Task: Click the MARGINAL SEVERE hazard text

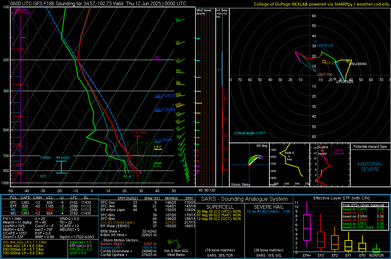Action: tap(370, 167)
